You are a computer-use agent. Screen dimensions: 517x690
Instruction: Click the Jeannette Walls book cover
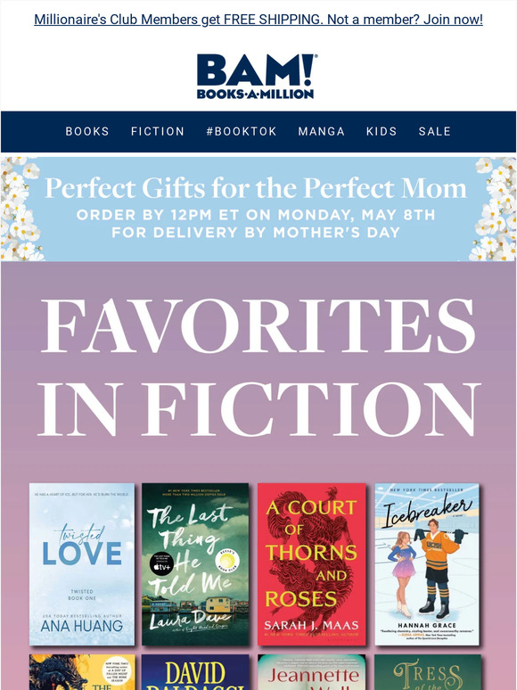tap(311, 672)
